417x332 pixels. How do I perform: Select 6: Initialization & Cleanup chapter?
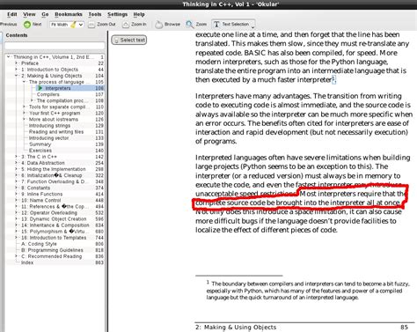[52, 175]
